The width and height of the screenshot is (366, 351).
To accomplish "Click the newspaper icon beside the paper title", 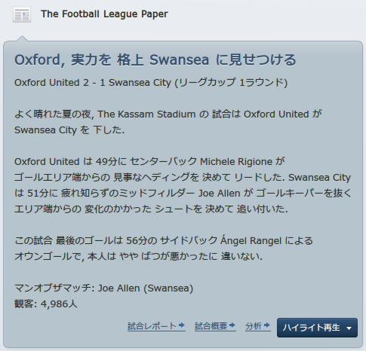I will point(22,14).
